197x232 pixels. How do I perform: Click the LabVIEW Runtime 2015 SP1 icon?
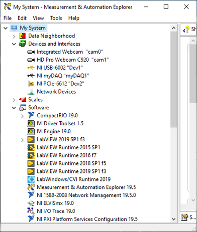coord(31,147)
